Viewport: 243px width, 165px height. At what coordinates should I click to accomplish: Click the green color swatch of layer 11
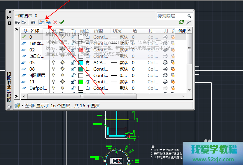tap(81, 82)
